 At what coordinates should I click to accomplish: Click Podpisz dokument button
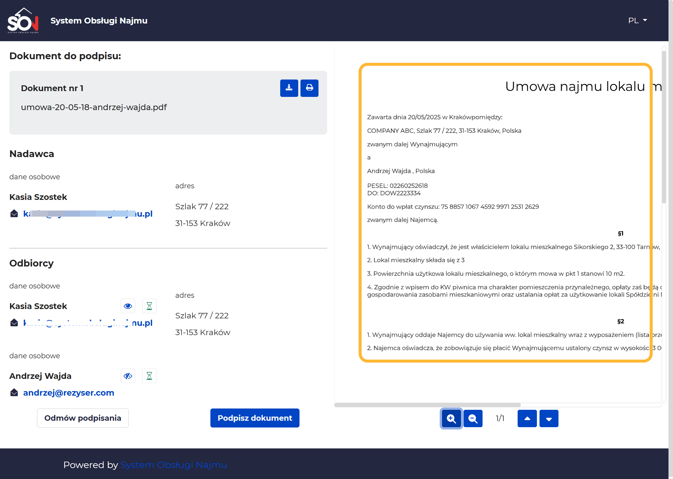coord(255,418)
